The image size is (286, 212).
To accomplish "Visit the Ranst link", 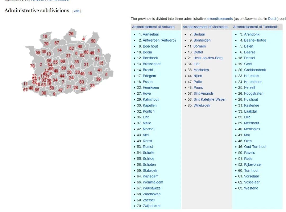I will click(148, 141).
